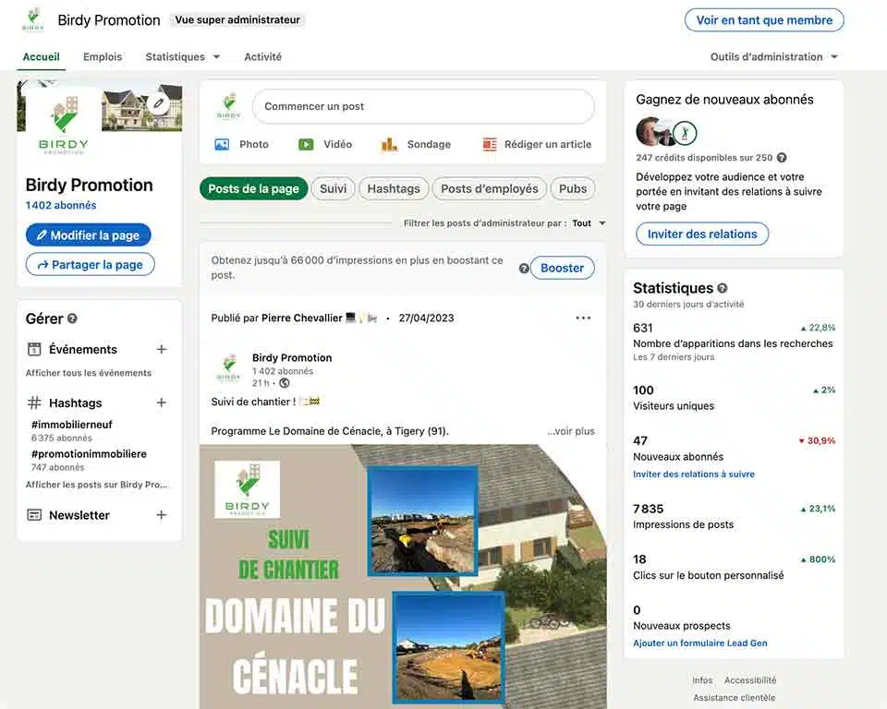The image size is (887, 709).
Task: Create a Newsletter with its plus icon
Action: pos(162,515)
